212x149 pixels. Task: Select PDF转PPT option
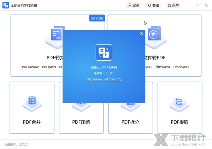(x=49, y=67)
